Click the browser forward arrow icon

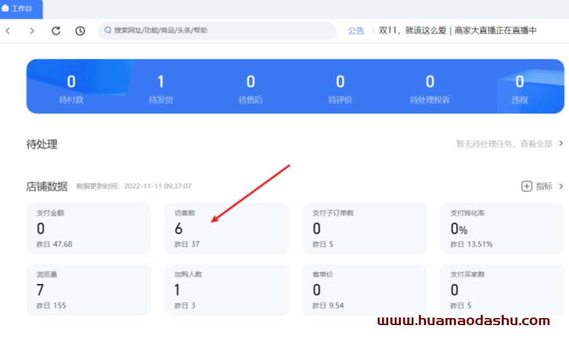tap(32, 30)
